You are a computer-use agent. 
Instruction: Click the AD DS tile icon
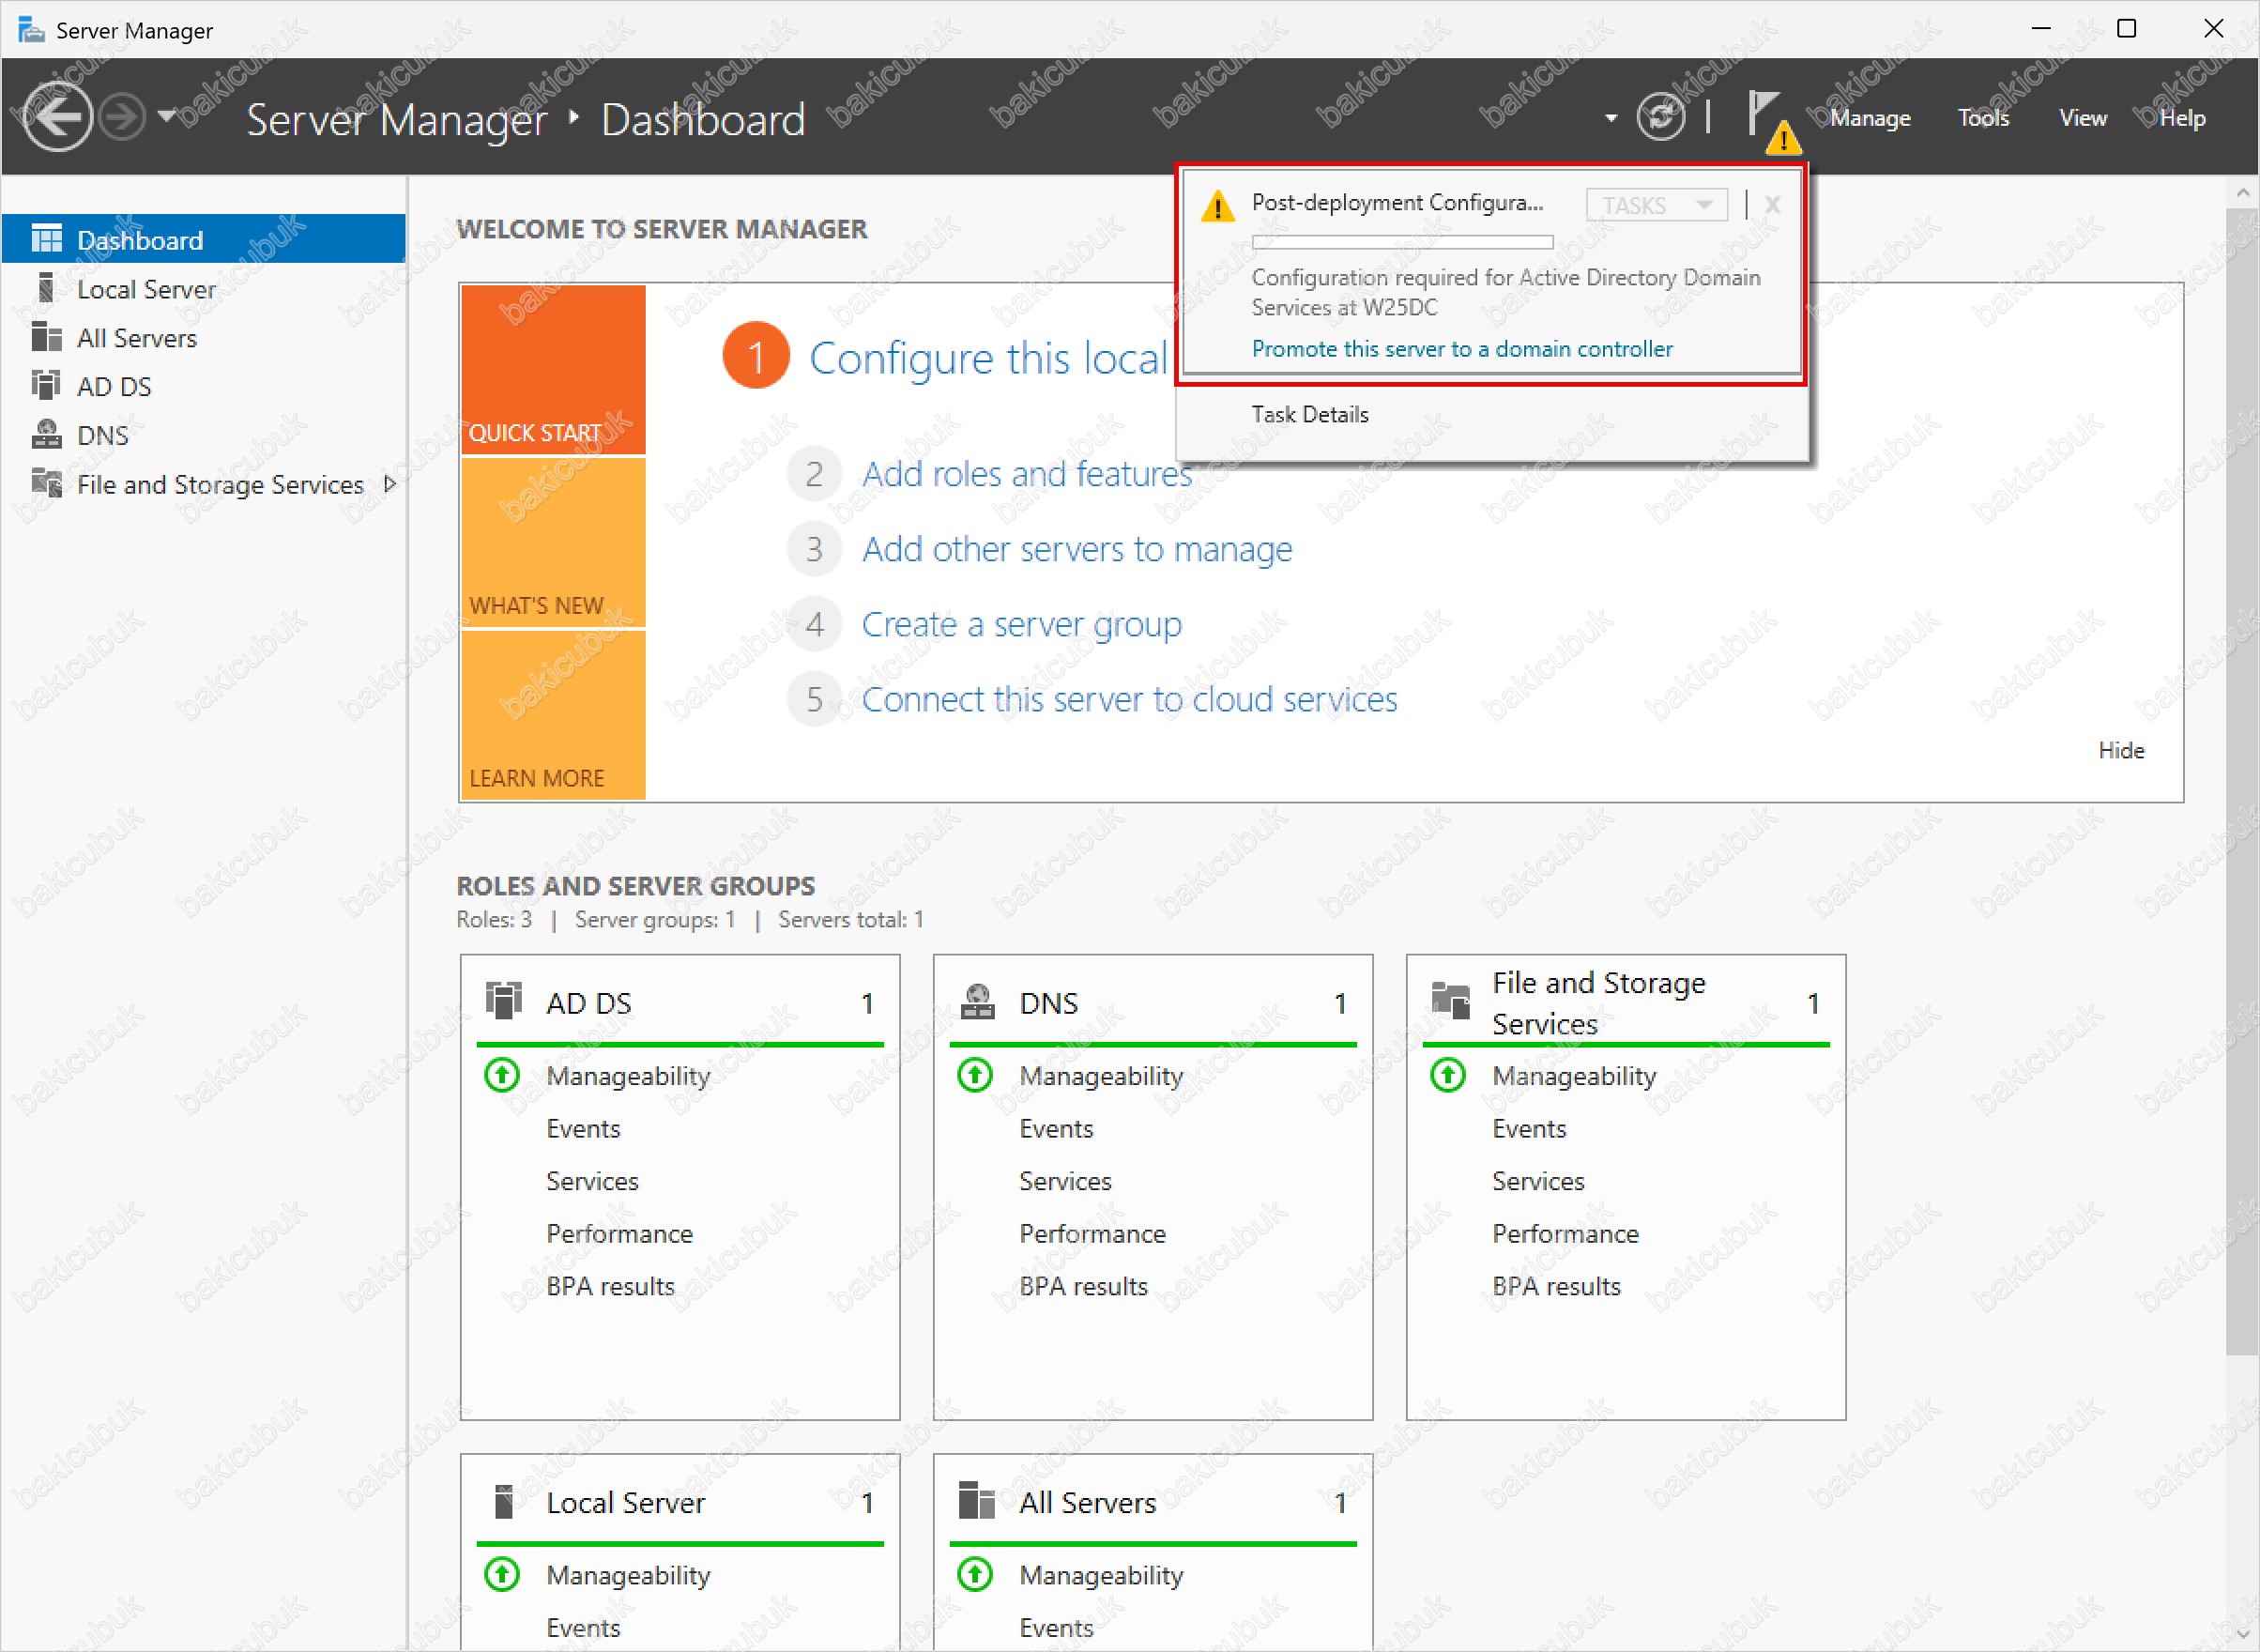504,1001
